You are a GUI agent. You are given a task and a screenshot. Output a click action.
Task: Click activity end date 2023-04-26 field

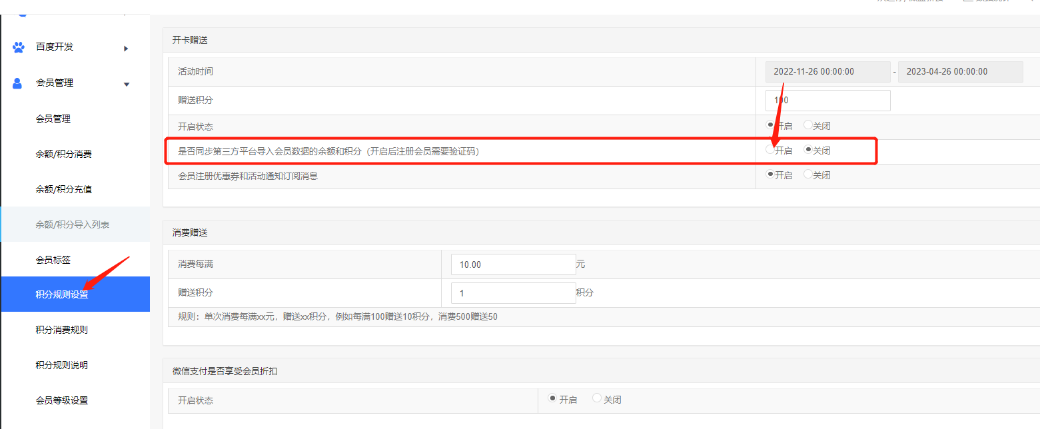[x=961, y=72]
